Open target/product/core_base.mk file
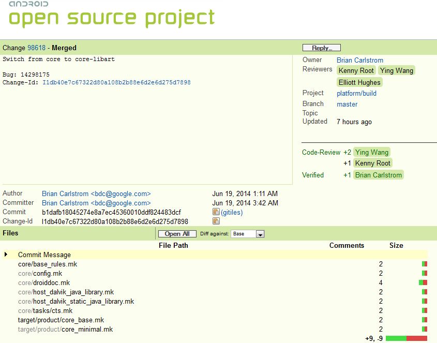Screen dimensions: 437x343 coord(61,320)
